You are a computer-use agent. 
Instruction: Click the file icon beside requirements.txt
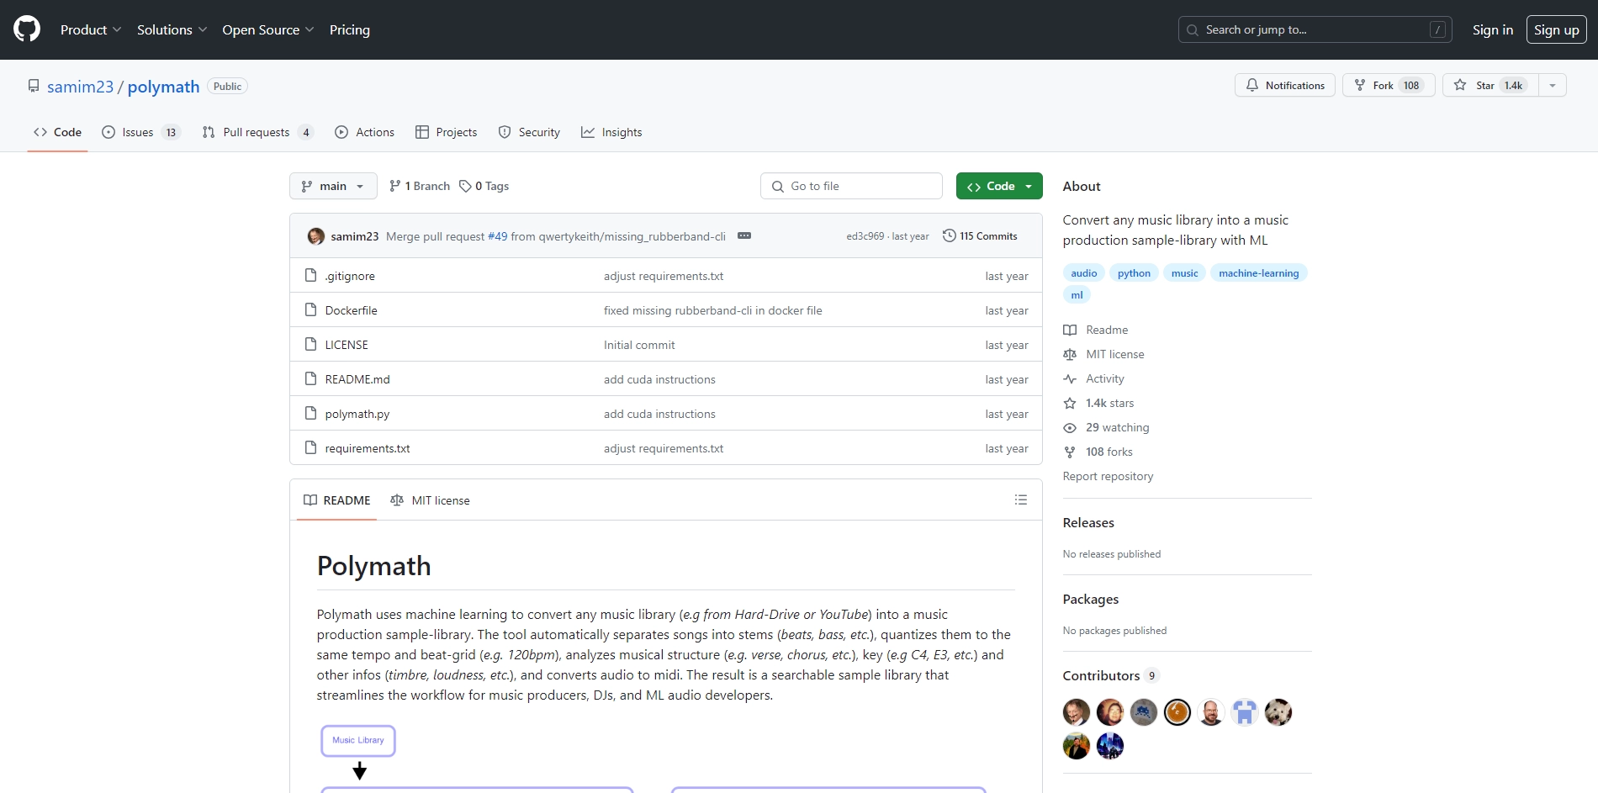point(311,448)
